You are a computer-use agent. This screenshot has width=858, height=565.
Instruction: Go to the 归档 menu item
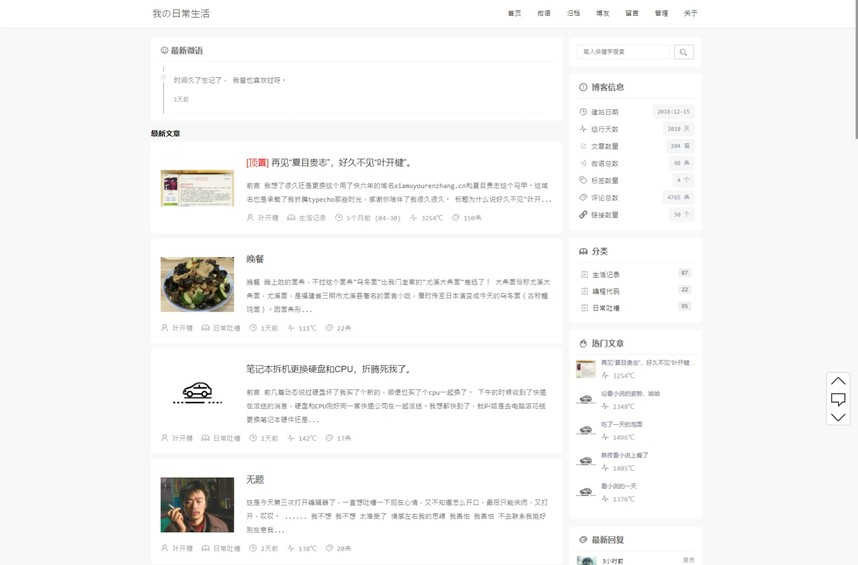573,14
